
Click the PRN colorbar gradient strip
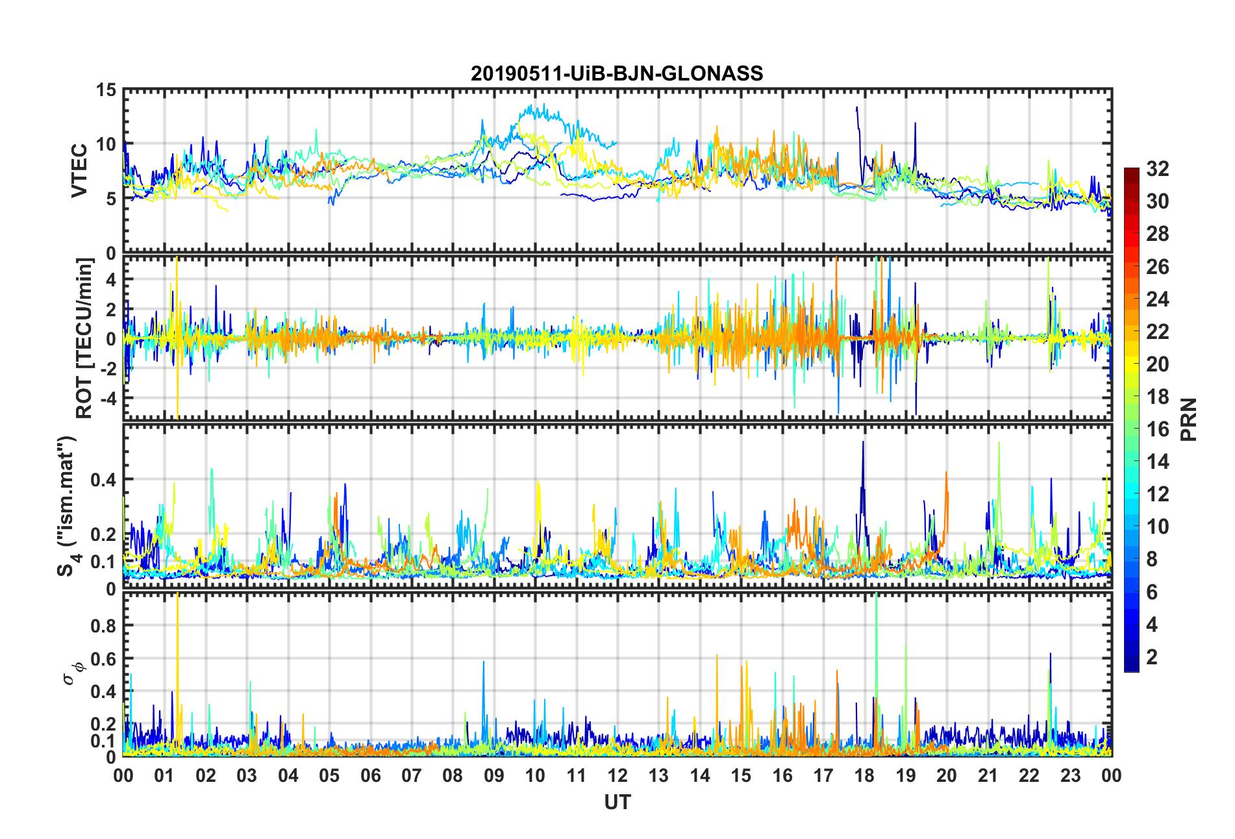click(x=1131, y=419)
